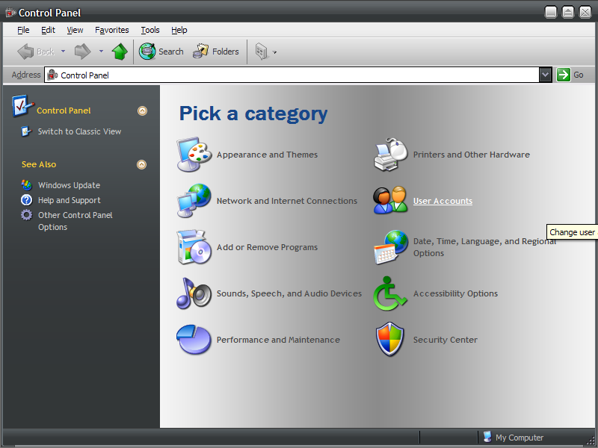Open the Windows Update link
598x448 pixels.
pyautogui.click(x=69, y=185)
